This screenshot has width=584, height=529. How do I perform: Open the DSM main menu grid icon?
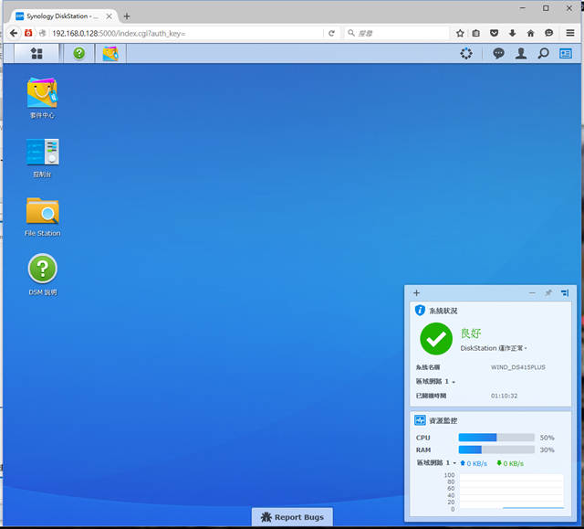[36, 53]
